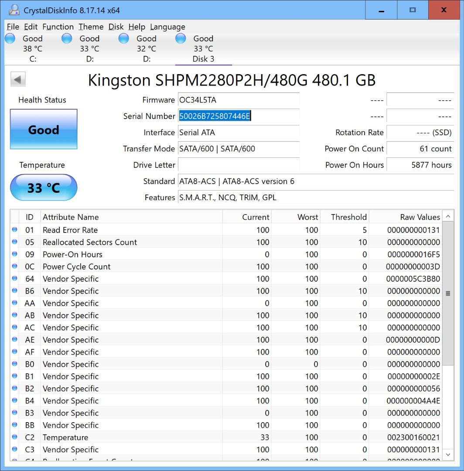Screen dimensions: 464x471
Task: Open the Theme menu
Action: (x=91, y=27)
